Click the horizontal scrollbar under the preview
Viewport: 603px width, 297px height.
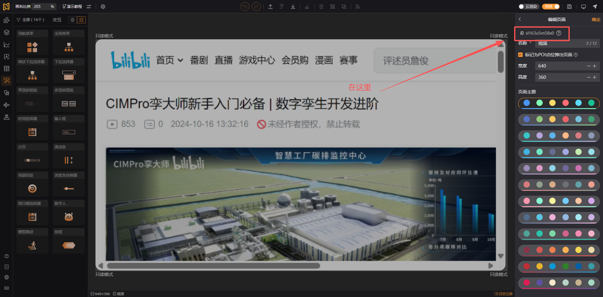[x=214, y=266]
